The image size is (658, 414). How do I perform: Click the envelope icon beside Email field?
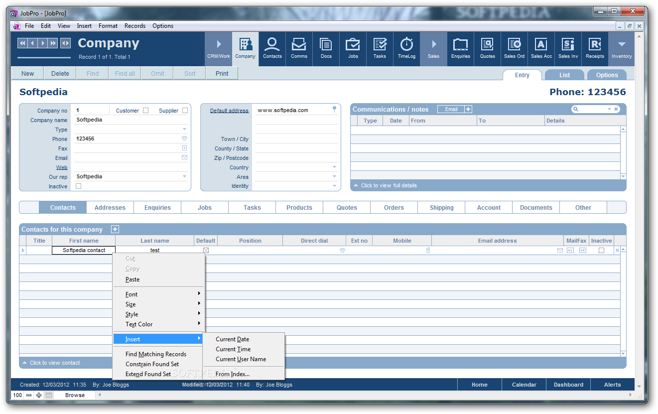[x=184, y=157]
